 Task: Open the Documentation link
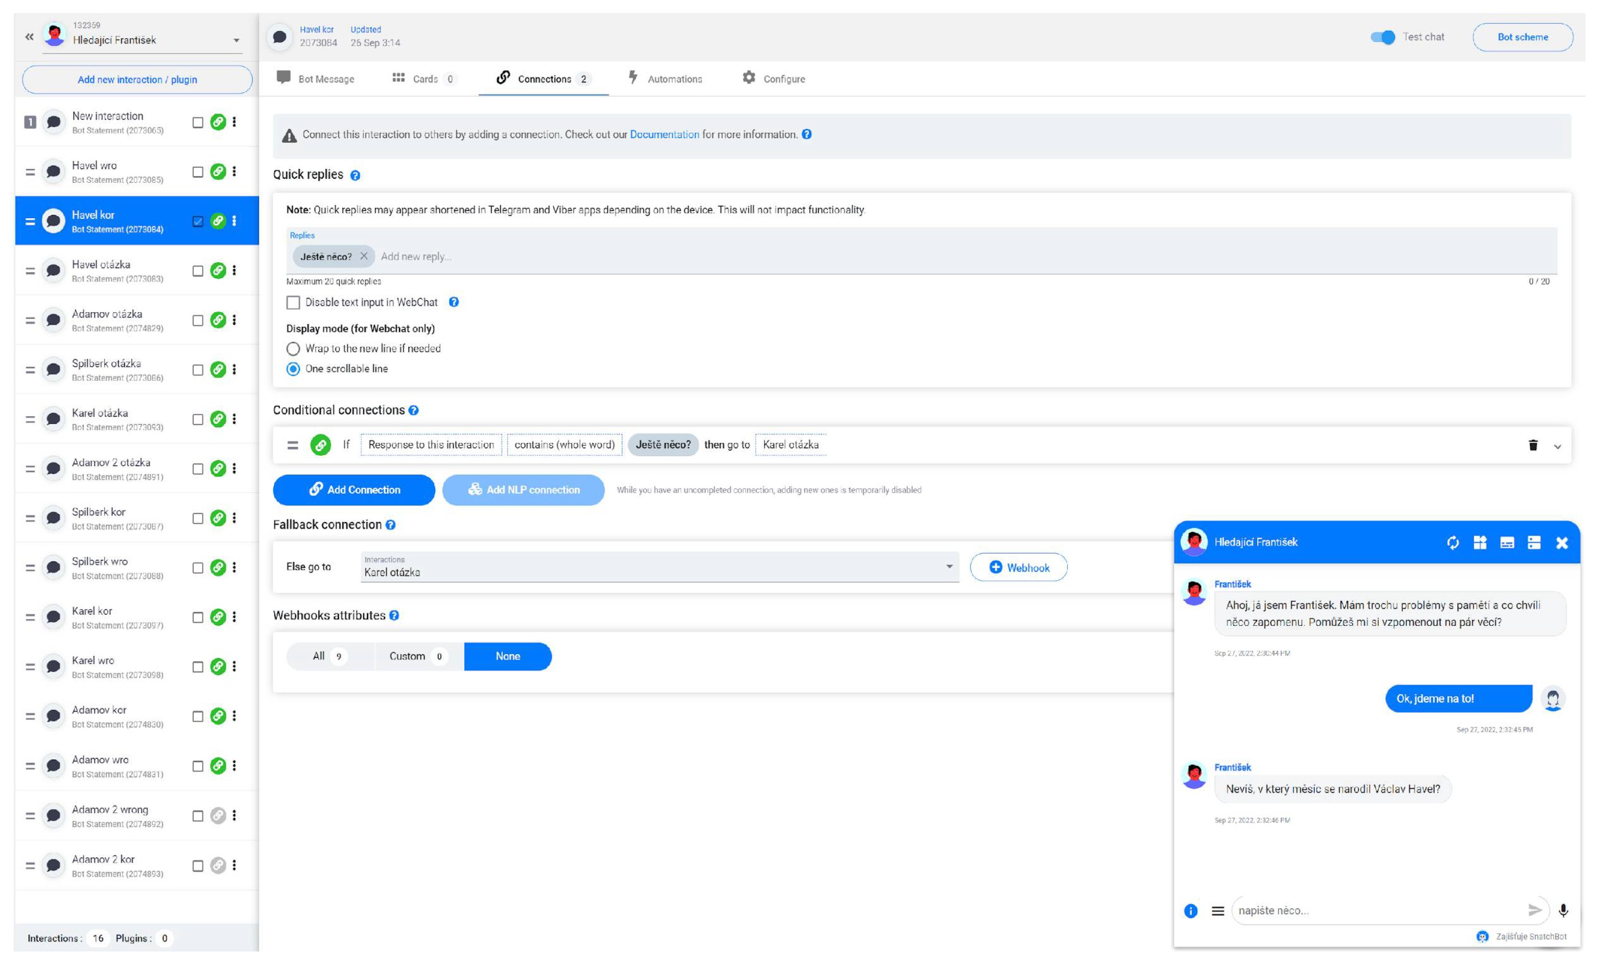pos(664,135)
